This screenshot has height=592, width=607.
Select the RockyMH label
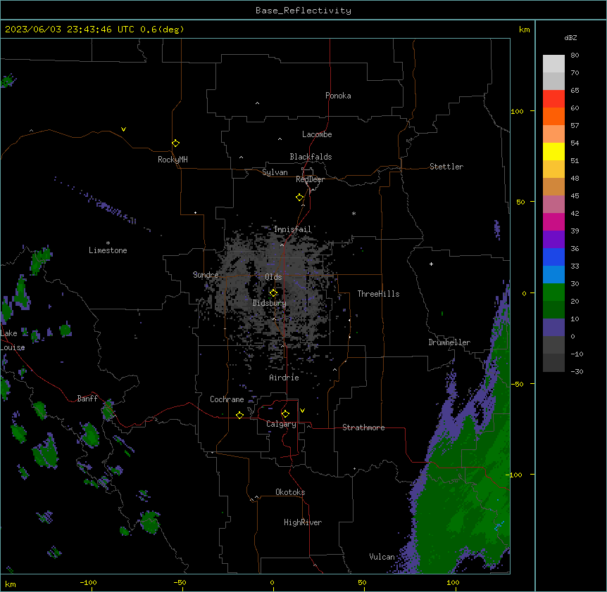pyautogui.click(x=173, y=160)
